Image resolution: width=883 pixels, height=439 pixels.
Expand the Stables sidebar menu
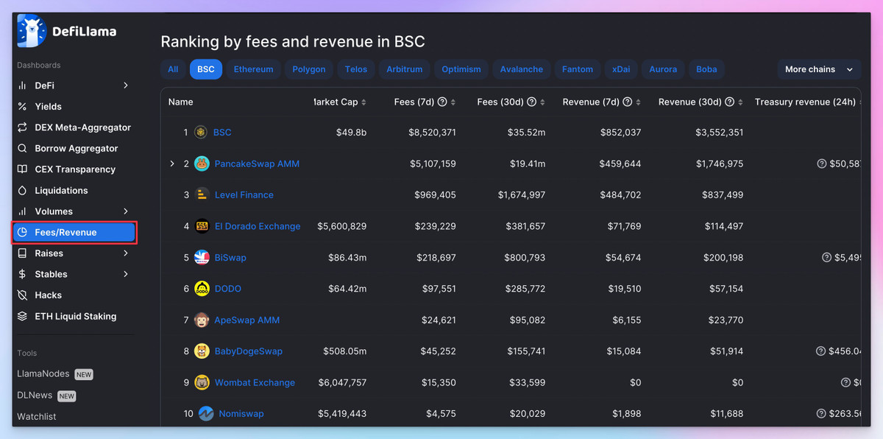126,274
